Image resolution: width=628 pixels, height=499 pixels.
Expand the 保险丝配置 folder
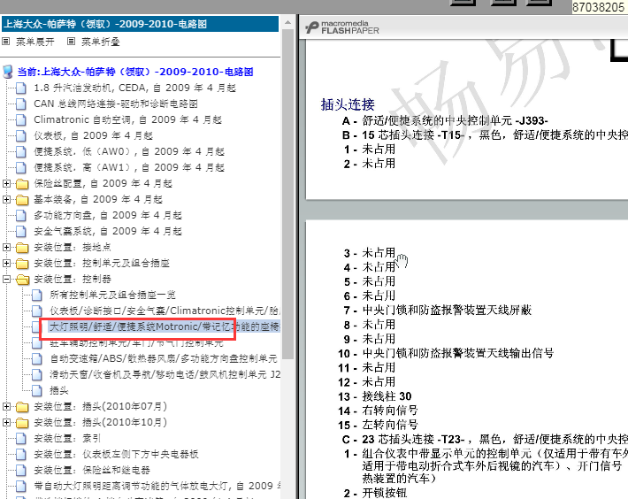click(6, 183)
